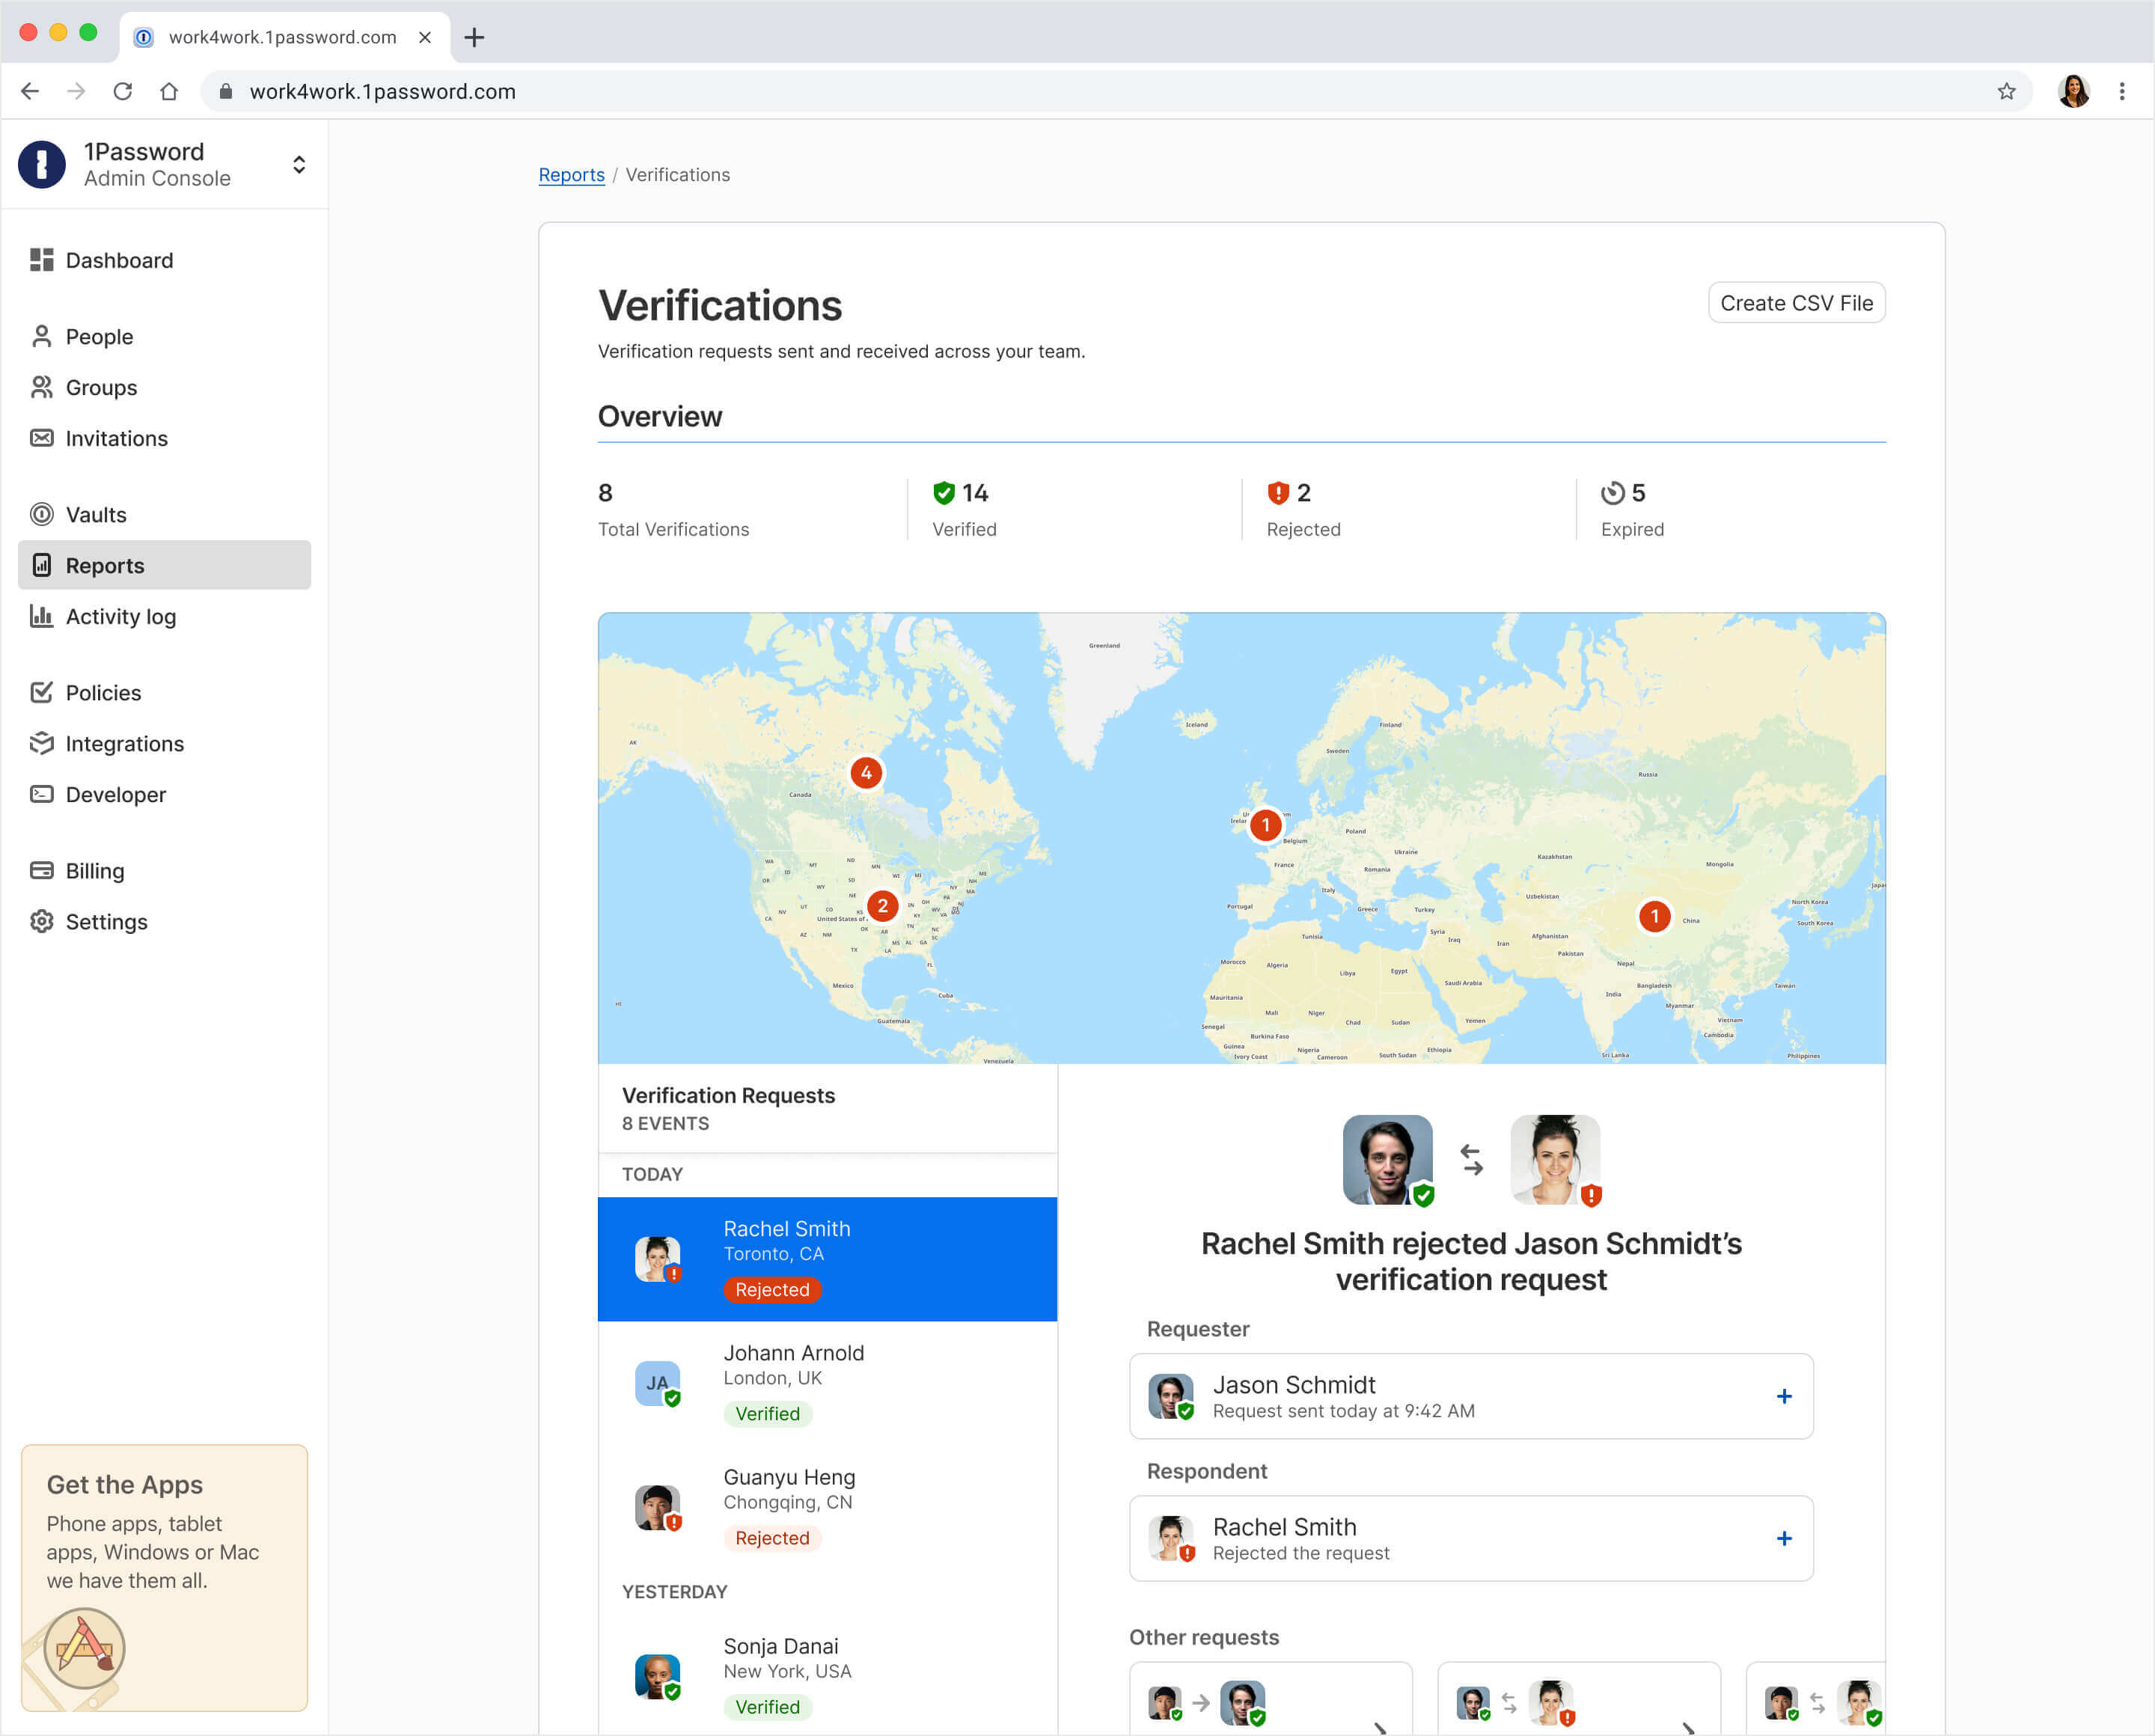Select Johann Arnold verification request
Image resolution: width=2155 pixels, height=1736 pixels.
point(827,1383)
